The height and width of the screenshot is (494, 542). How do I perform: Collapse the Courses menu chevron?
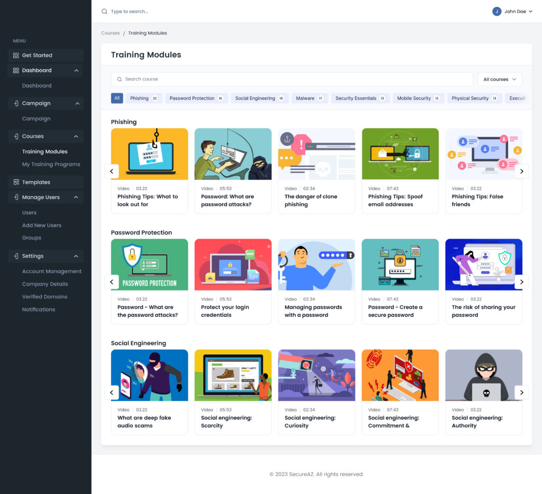(76, 136)
